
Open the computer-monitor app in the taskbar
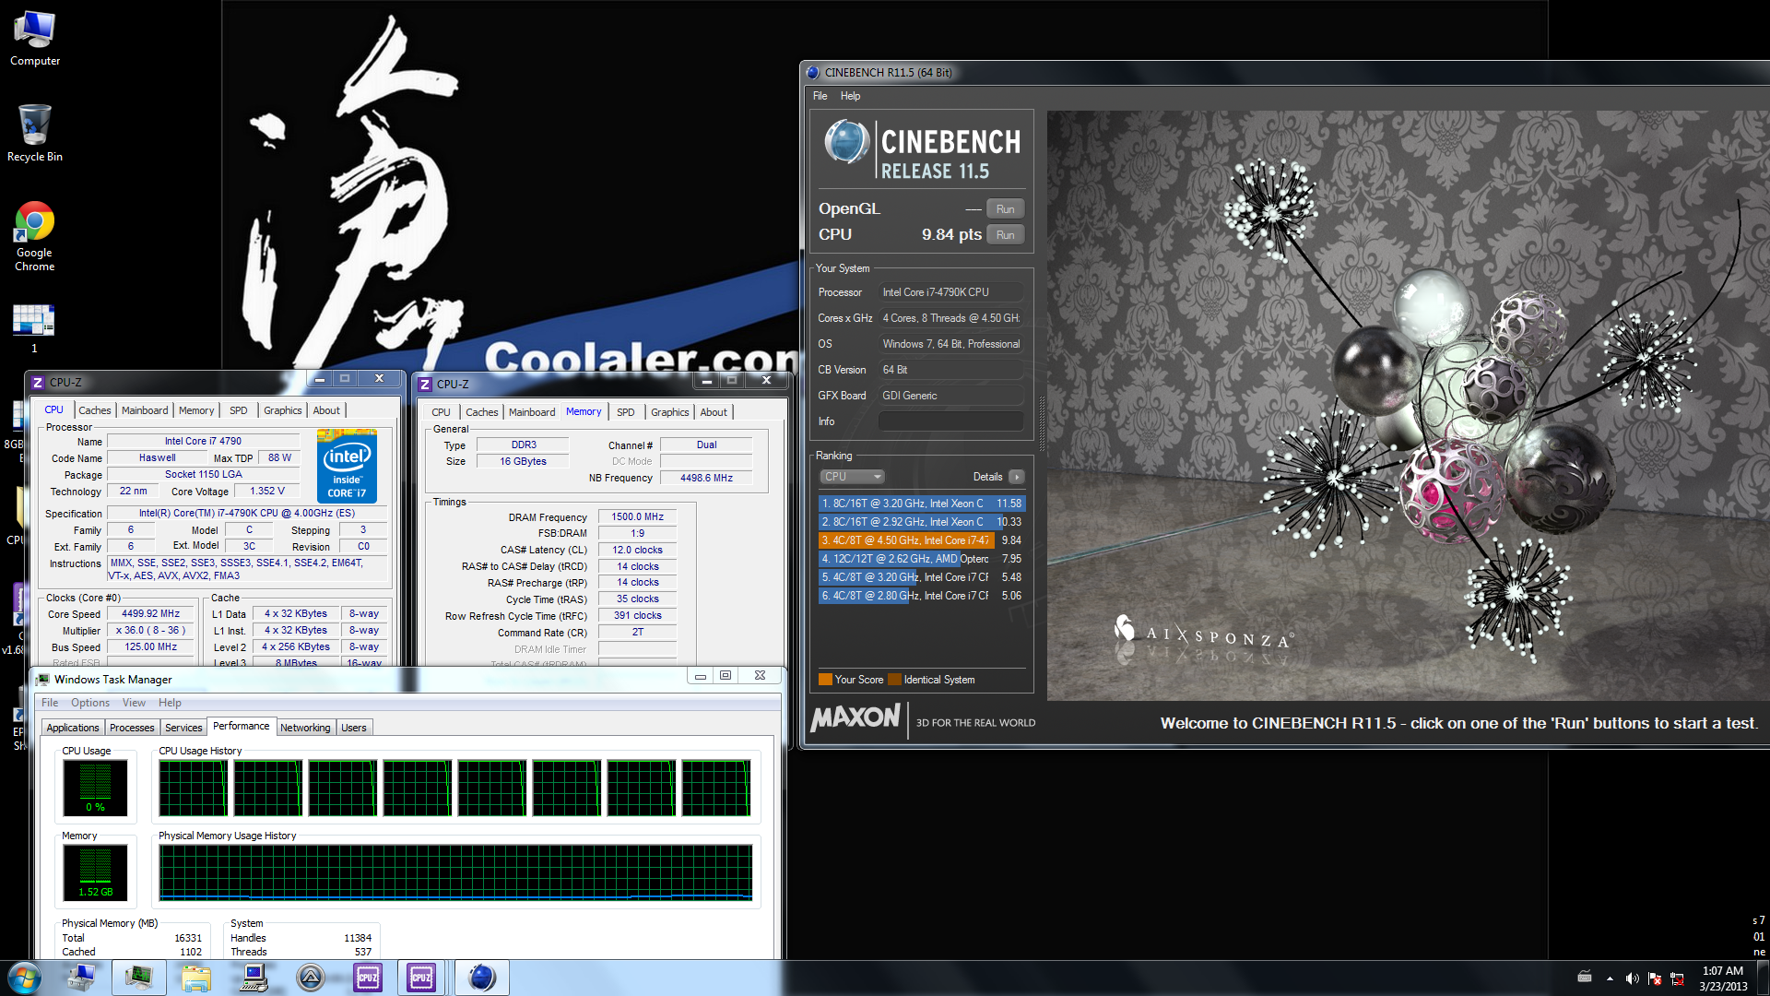(x=254, y=978)
